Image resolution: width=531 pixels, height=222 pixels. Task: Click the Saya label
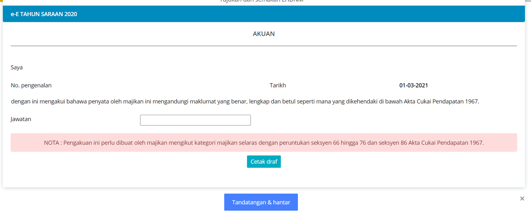click(17, 67)
